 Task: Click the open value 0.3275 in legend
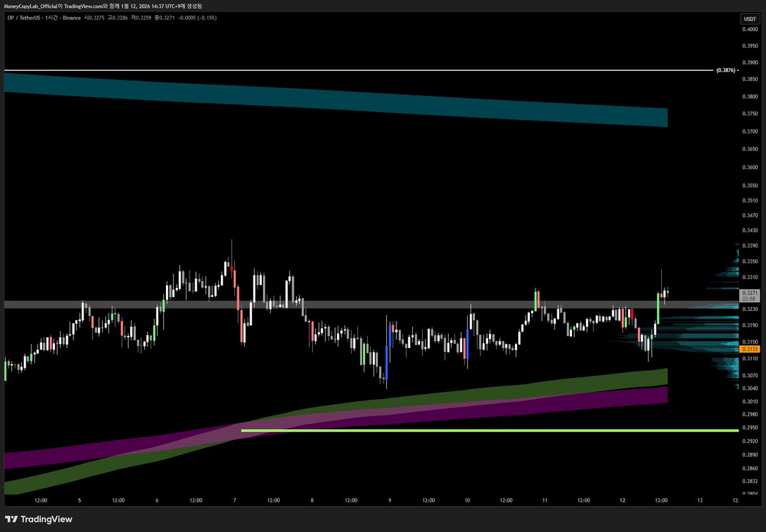93,17
